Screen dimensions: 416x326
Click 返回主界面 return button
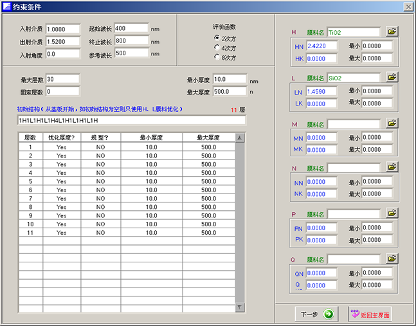click(370, 314)
